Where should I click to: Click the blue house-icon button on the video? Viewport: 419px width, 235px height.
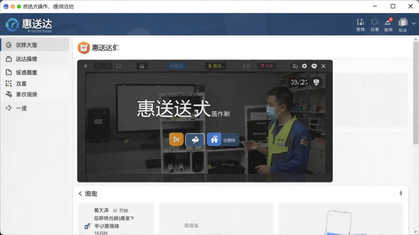(214, 140)
